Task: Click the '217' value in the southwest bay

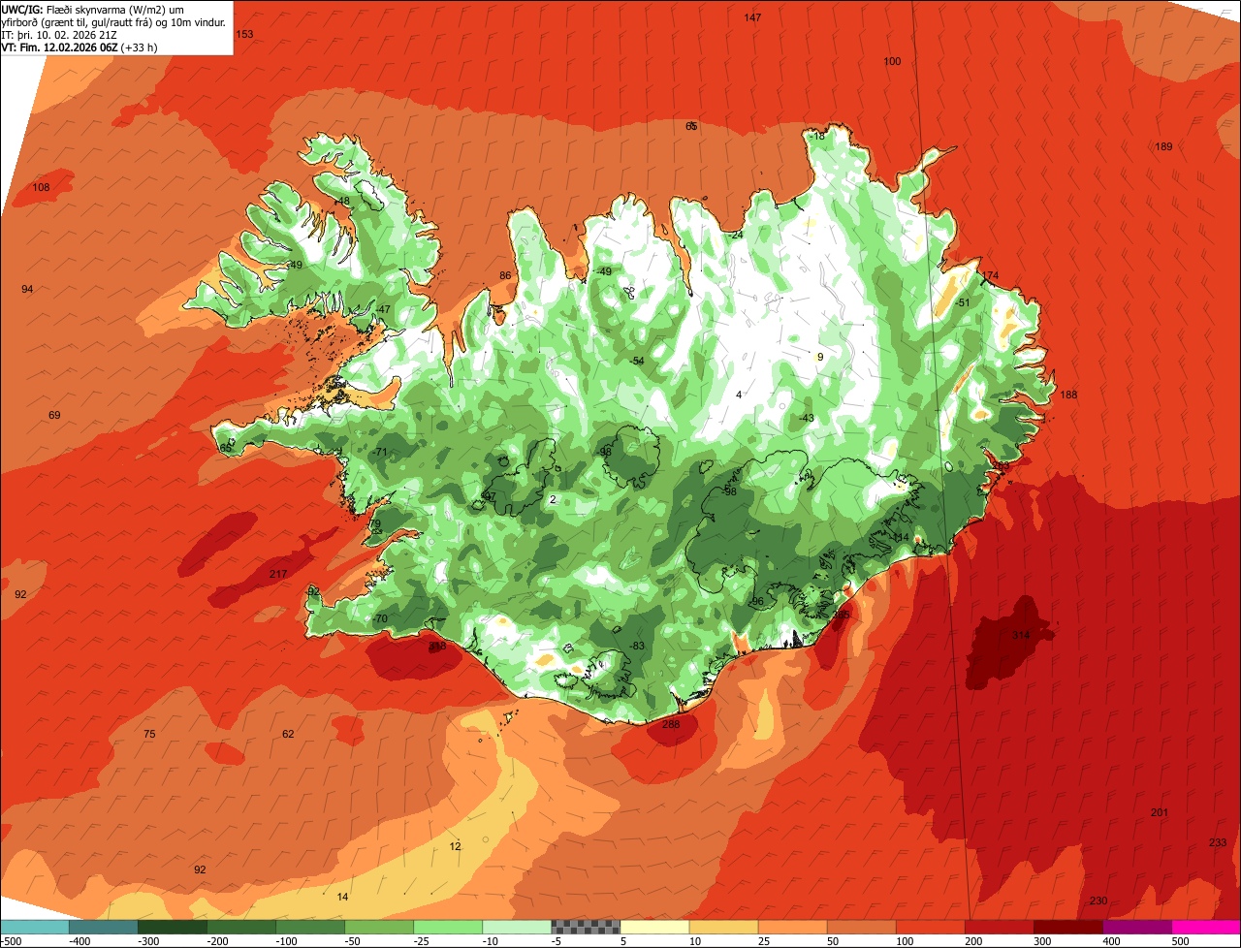Action: [278, 574]
